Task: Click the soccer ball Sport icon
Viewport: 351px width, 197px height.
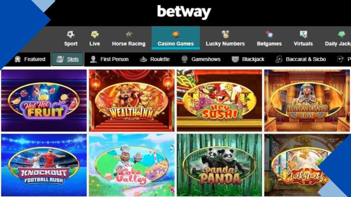Action: coord(71,35)
